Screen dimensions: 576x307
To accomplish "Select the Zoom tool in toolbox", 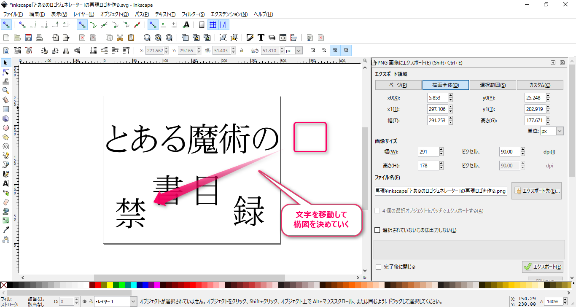I will (x=6, y=91).
